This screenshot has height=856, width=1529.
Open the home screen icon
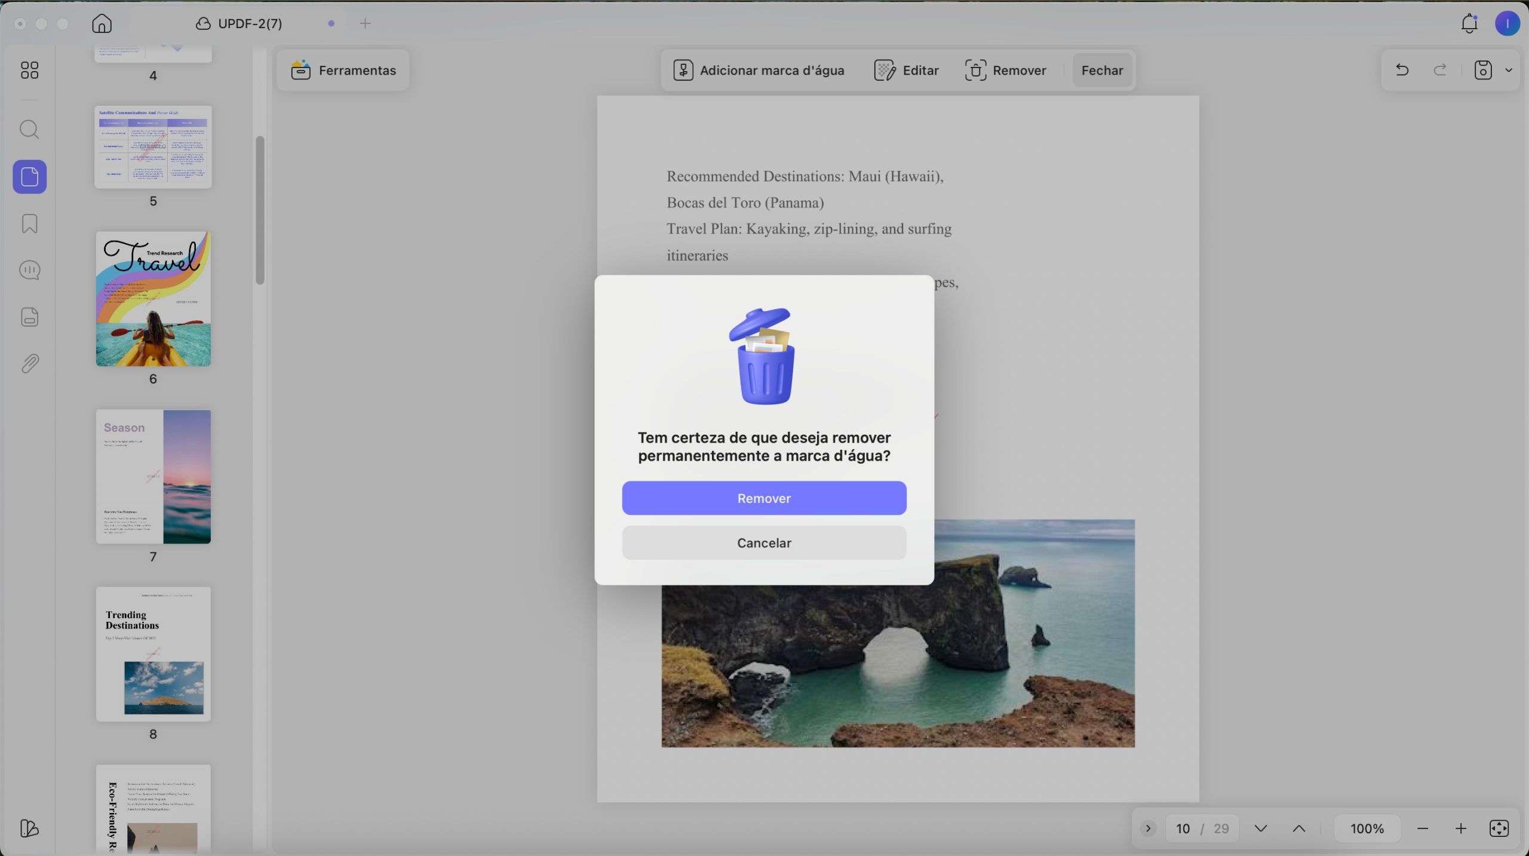click(102, 23)
